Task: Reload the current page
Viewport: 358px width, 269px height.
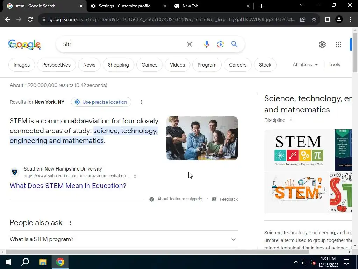Action: coord(30,20)
